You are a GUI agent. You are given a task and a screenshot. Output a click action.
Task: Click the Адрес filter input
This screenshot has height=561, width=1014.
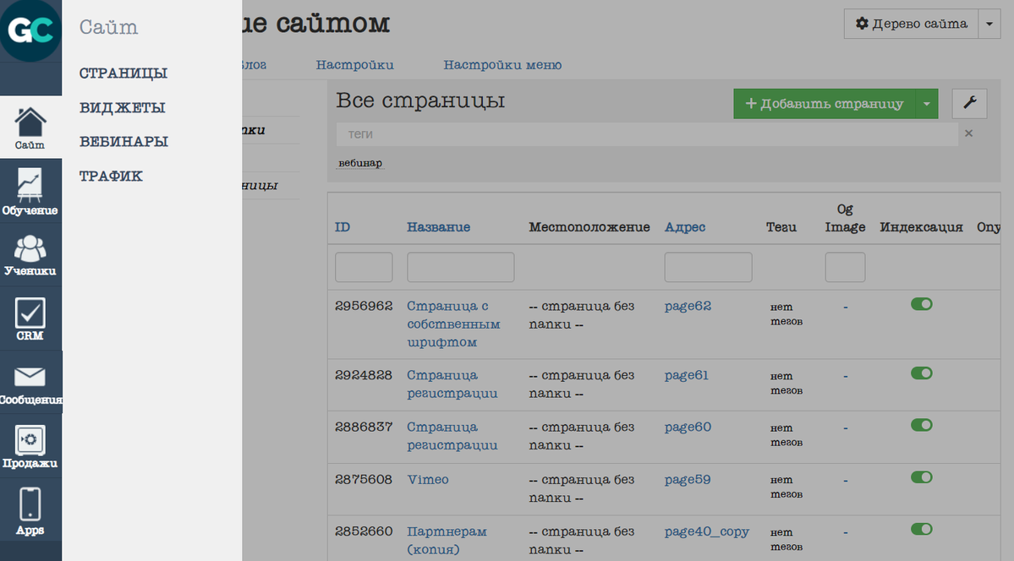pos(708,267)
